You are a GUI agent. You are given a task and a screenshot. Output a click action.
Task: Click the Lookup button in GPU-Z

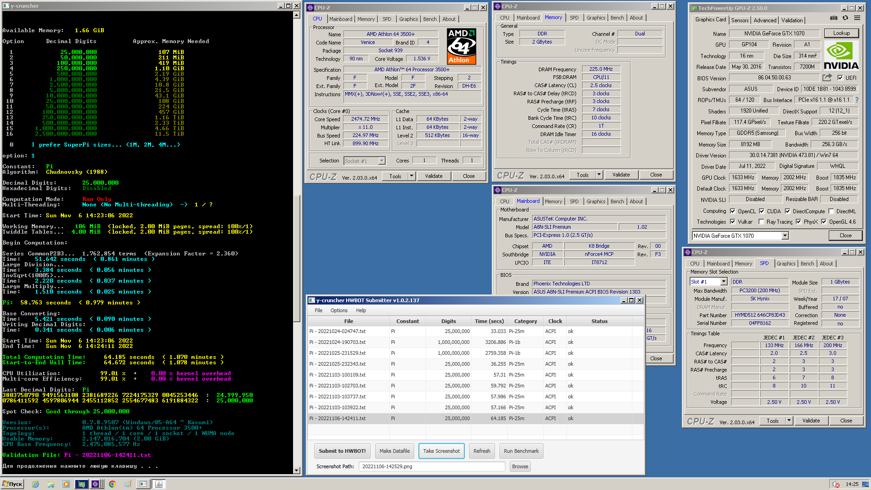pyautogui.click(x=841, y=33)
